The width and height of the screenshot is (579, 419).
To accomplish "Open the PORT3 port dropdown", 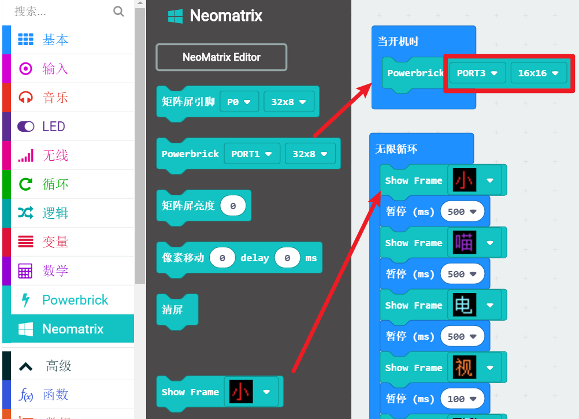I will tap(477, 73).
